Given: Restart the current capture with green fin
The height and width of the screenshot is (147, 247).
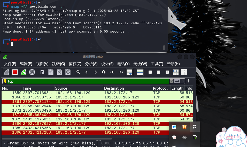Looking at the screenshot, I should click(x=24, y=72).
